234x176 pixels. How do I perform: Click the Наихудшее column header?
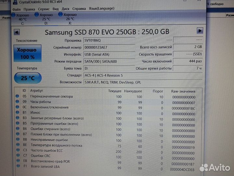click(133, 91)
